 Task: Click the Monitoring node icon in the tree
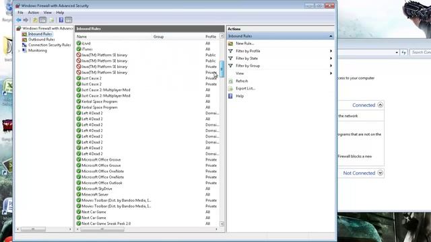click(24, 50)
